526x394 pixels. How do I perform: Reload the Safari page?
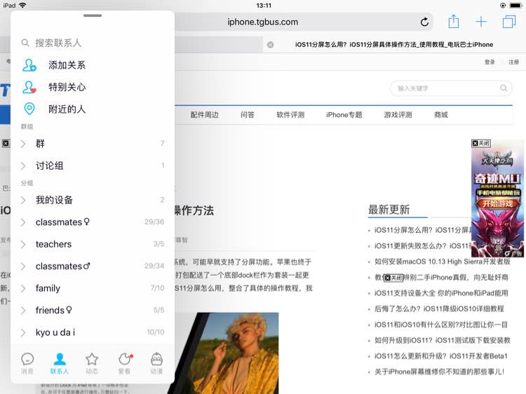click(x=424, y=22)
